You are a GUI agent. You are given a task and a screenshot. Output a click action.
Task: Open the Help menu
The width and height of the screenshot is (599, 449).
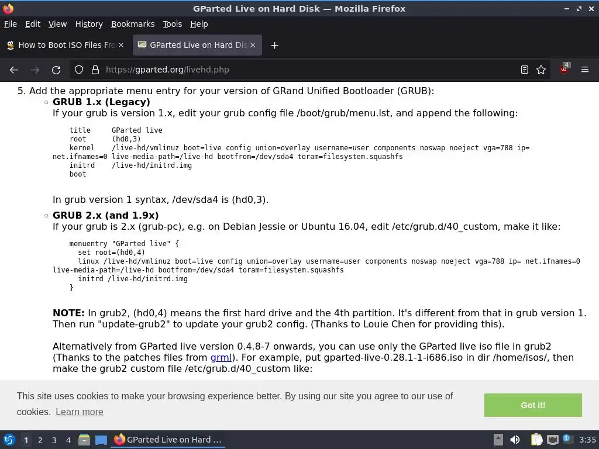point(199,24)
